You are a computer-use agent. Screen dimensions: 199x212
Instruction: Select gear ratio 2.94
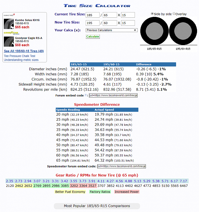point(28,181)
